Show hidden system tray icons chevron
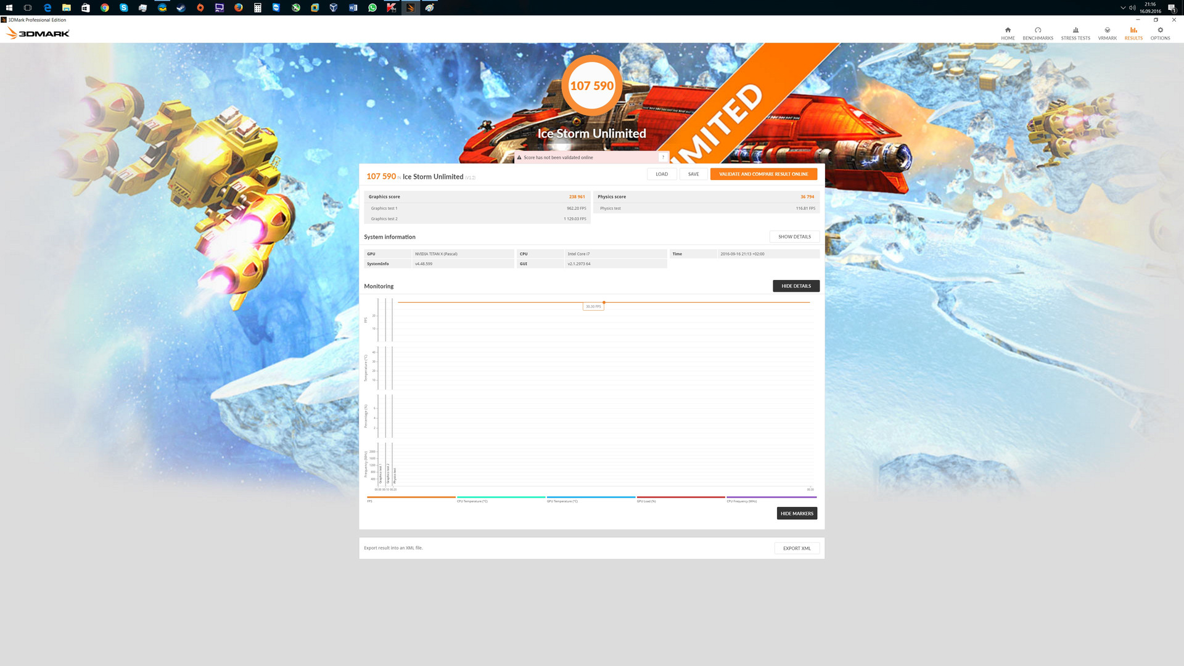 tap(1122, 7)
